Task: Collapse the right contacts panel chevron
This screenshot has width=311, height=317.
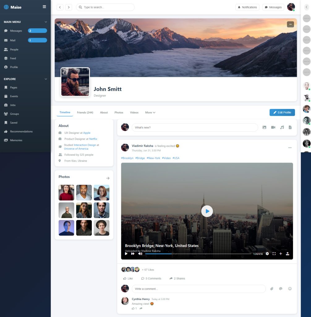Action: [307, 7]
